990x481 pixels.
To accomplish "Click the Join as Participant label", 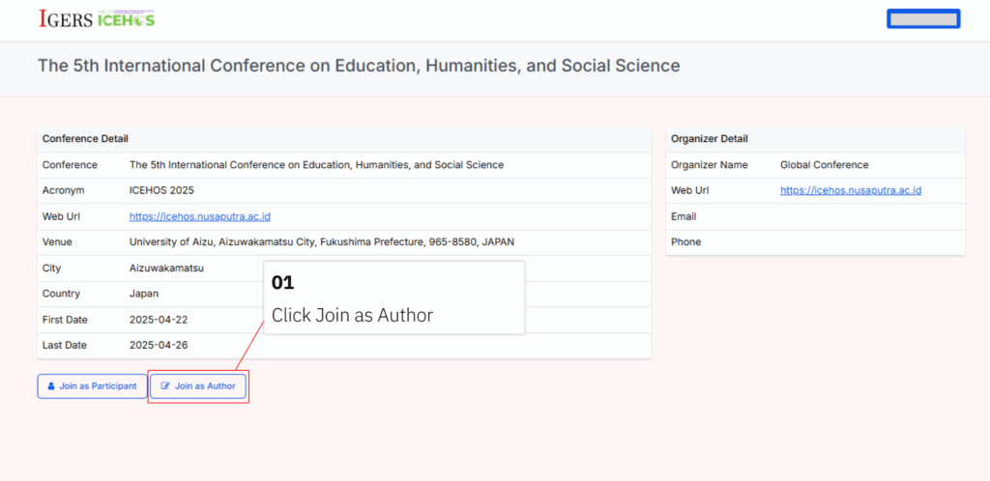I will pos(98,386).
